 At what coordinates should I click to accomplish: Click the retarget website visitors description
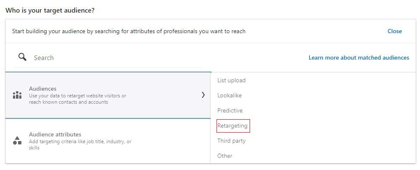coord(77,99)
